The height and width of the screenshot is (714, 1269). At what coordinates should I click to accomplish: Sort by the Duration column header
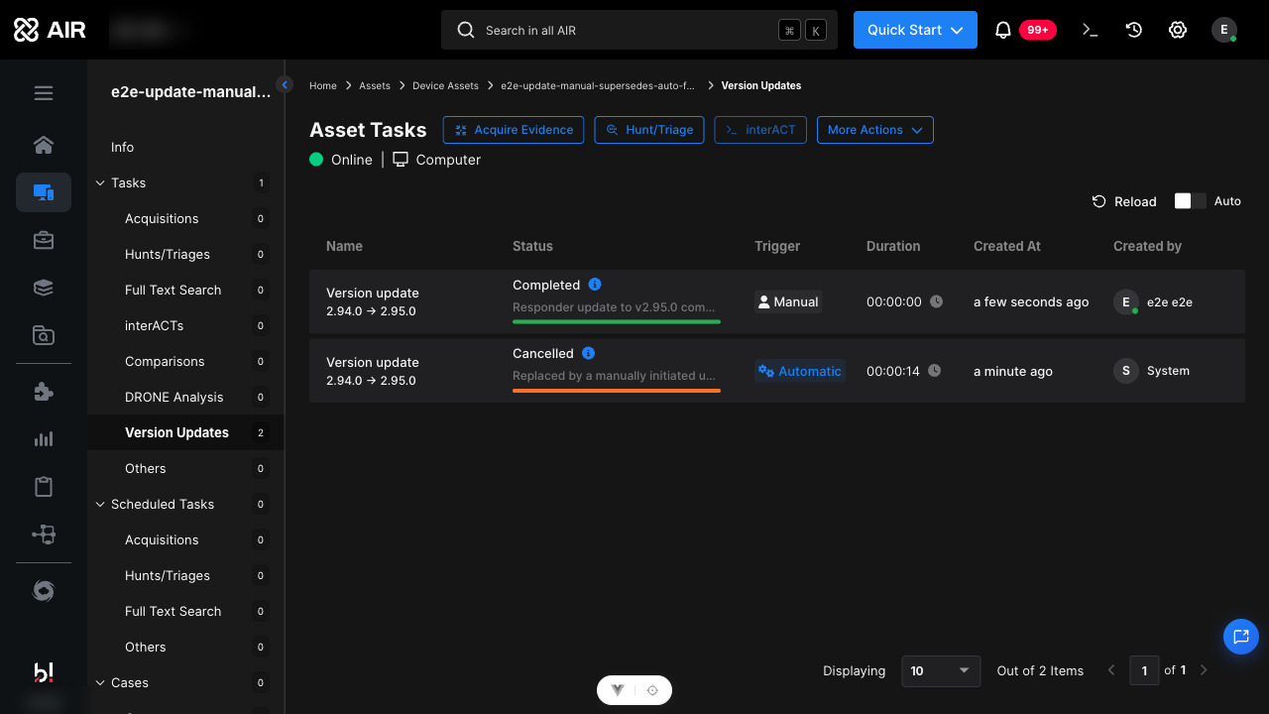pyautogui.click(x=893, y=246)
